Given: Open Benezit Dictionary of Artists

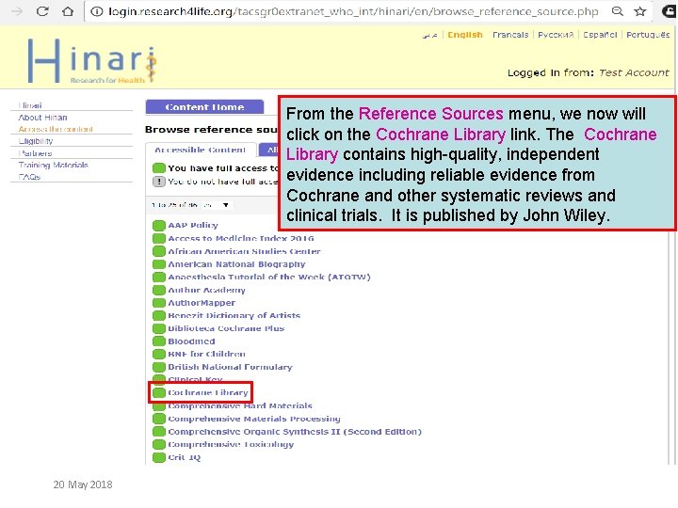Looking at the screenshot, I should [x=234, y=316].
